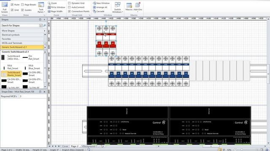This screenshot has width=270, height=151.
Task: Expand the More Shapes menu
Action: pyautogui.click(x=23, y=31)
